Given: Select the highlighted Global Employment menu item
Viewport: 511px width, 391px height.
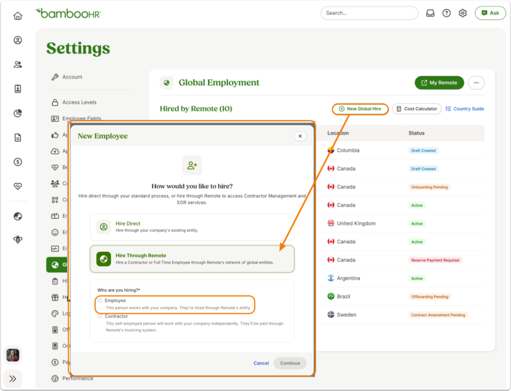Looking at the screenshot, I should coord(57,264).
